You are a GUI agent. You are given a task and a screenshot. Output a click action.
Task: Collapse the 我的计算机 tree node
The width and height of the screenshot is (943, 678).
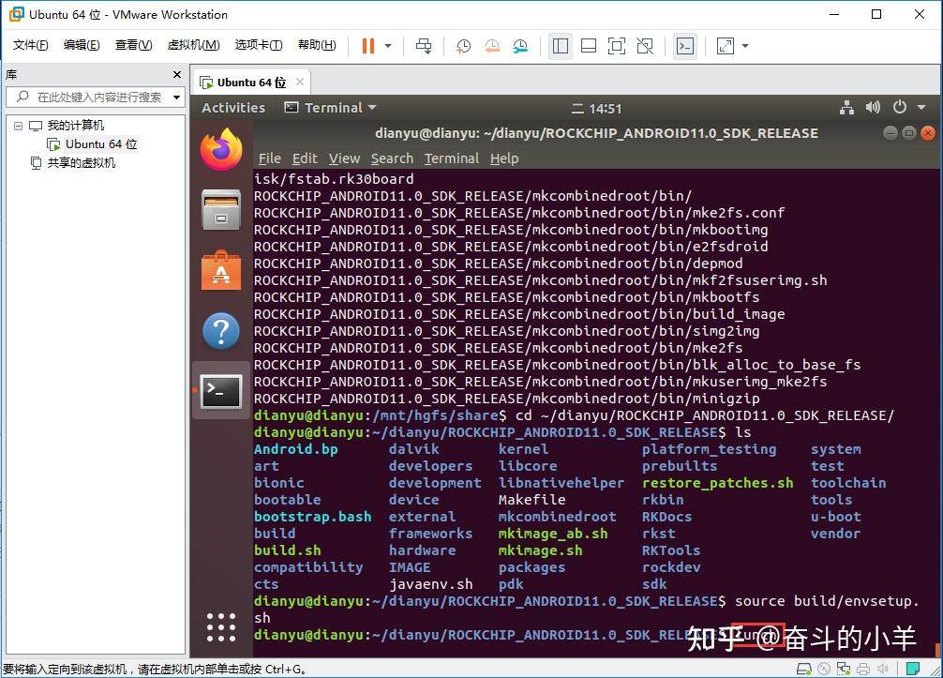pos(19,125)
